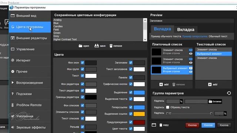Open Умолчания section
Viewport: 237px width, 133px height.
tap(30, 116)
